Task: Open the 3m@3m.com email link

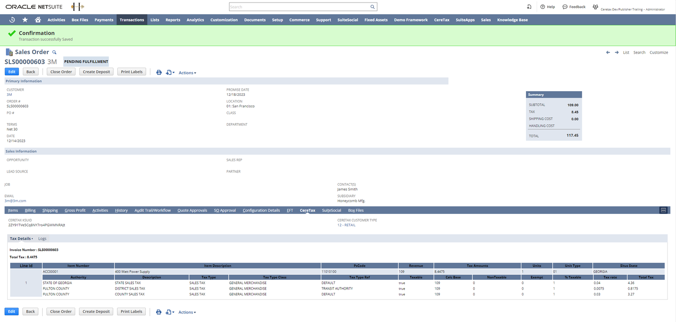Action: [x=15, y=201]
